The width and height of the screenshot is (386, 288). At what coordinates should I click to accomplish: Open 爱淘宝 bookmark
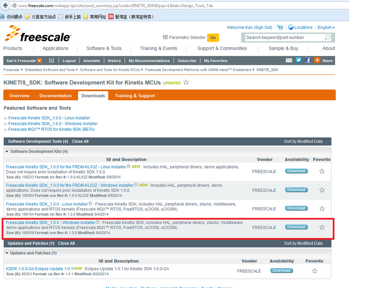tap(131, 17)
